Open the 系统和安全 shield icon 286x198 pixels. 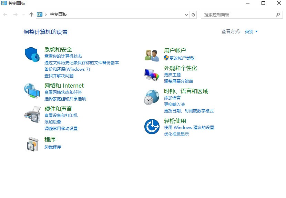(32, 55)
